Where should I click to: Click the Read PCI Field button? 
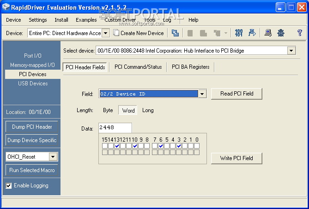point(236,94)
